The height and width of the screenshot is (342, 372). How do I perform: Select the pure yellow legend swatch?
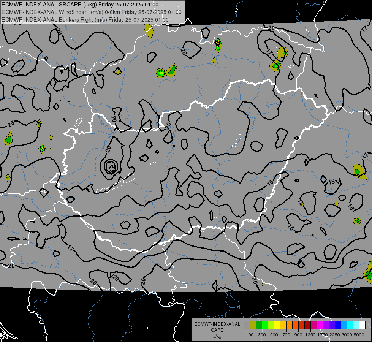pyautogui.click(x=277, y=325)
